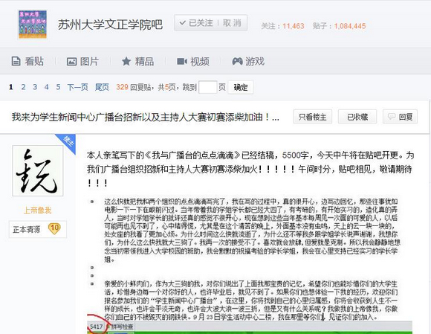Click the 回复 reply button
Image resolution: width=431 pixels, height=334 pixels.
coord(400,117)
